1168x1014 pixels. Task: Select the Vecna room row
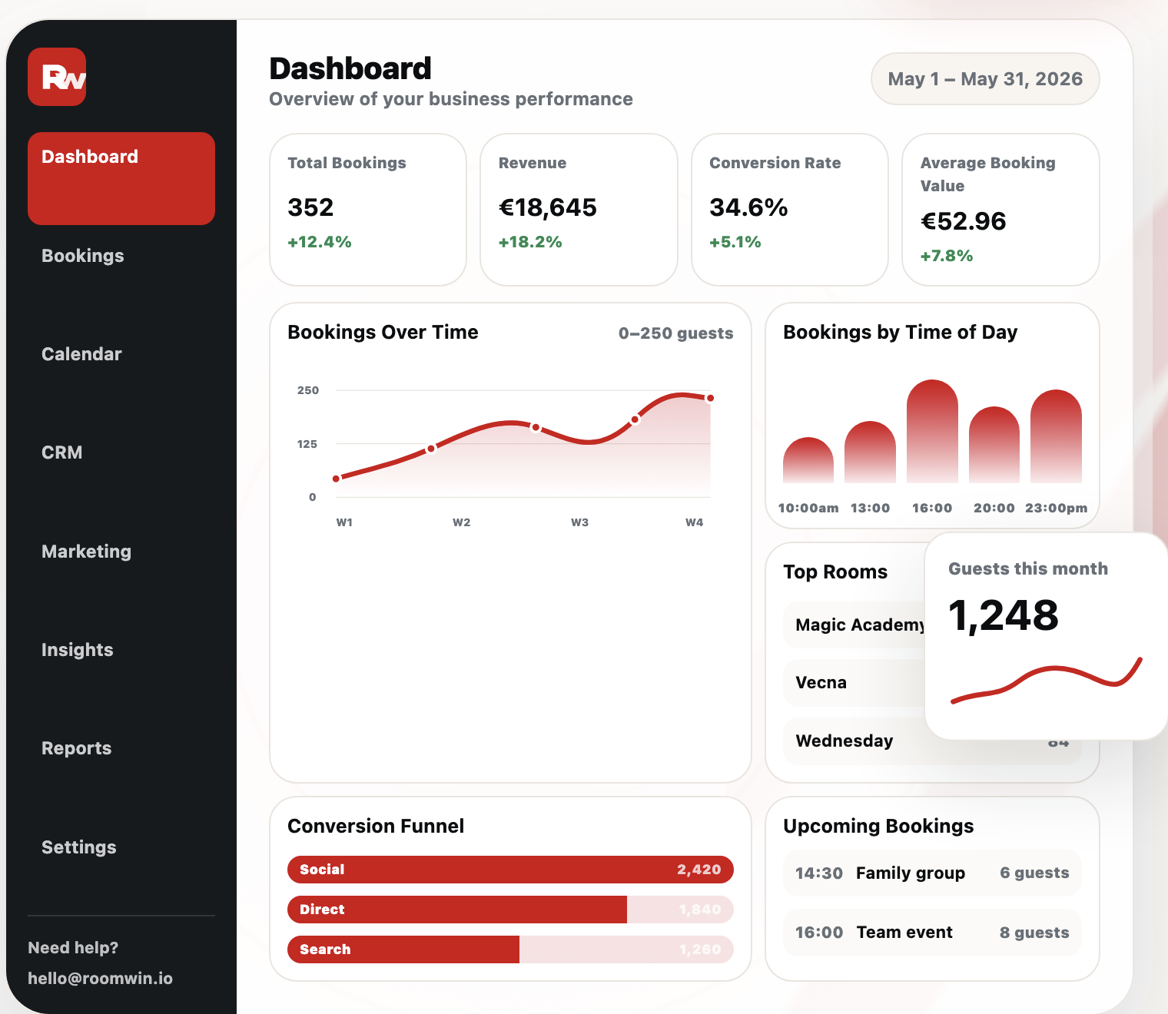pyautogui.click(x=854, y=683)
